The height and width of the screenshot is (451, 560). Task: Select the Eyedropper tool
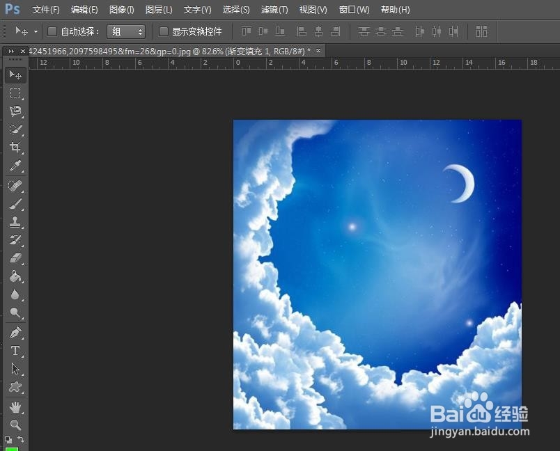pos(15,166)
